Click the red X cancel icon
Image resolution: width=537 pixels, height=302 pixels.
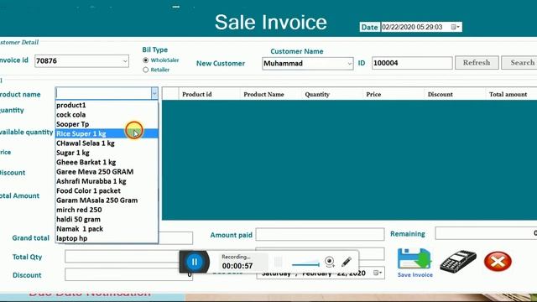(x=498, y=262)
